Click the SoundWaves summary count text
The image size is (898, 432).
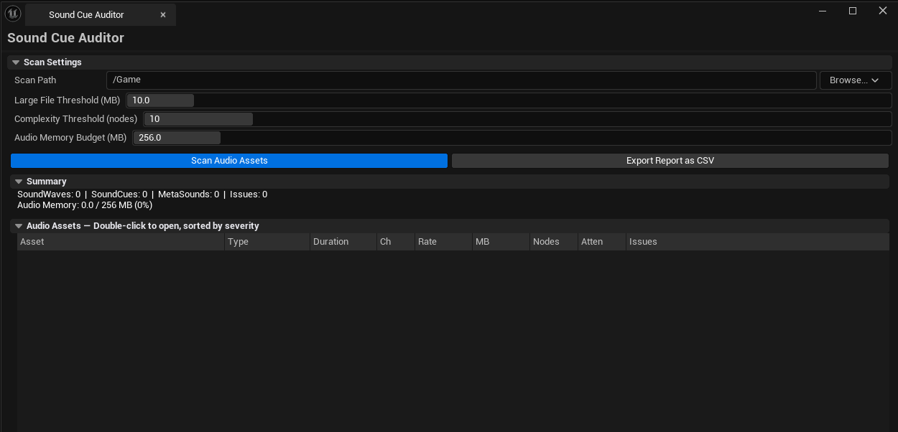point(49,194)
